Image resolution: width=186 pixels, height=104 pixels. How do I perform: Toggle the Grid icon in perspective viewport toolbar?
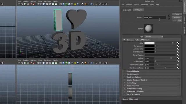[38, 4]
